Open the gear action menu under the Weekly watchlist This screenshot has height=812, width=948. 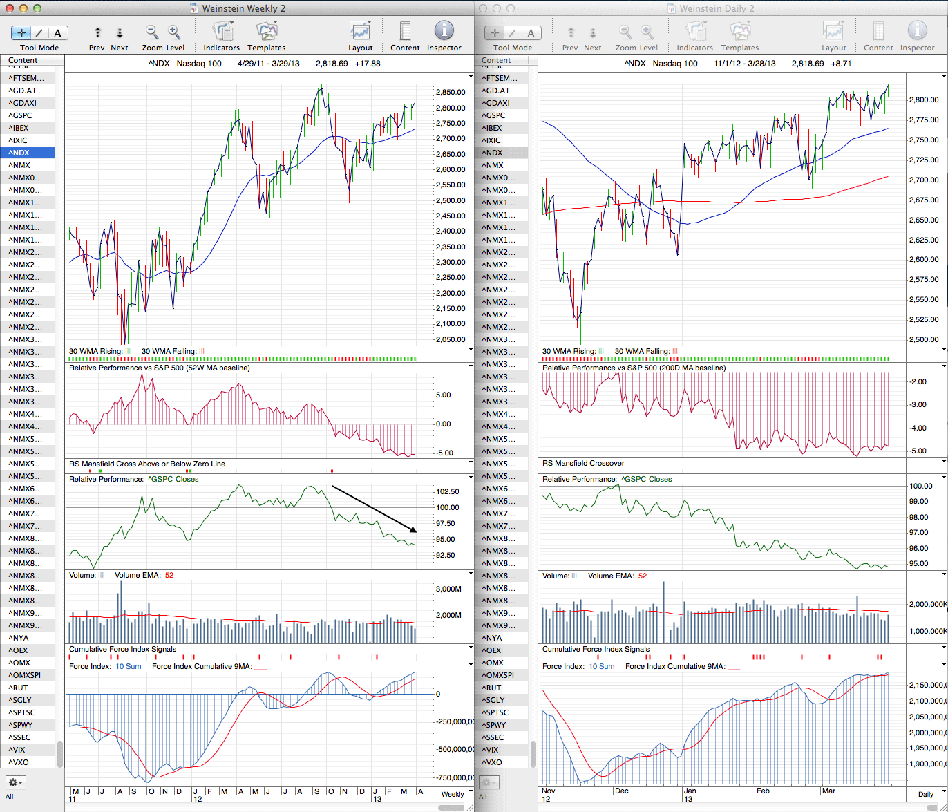[x=15, y=782]
